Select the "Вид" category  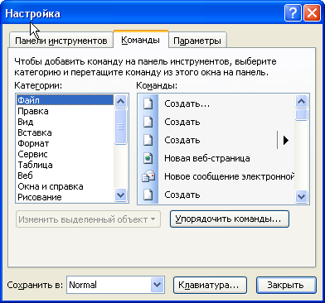(65, 122)
